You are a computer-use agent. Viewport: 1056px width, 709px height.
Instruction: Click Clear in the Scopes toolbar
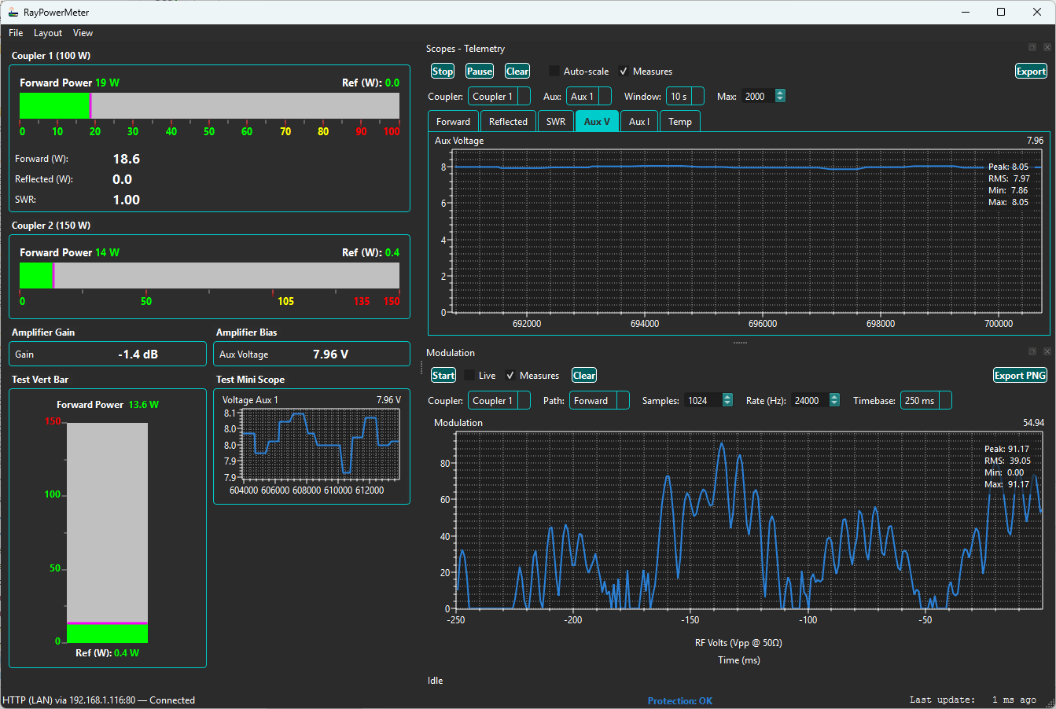click(517, 72)
